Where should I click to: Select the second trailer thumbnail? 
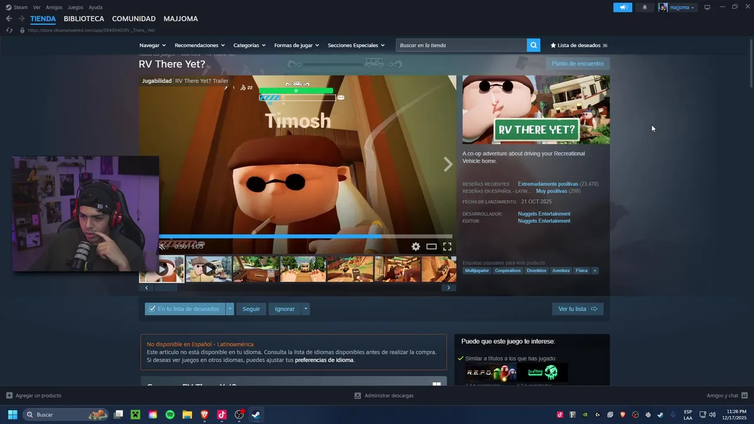209,269
